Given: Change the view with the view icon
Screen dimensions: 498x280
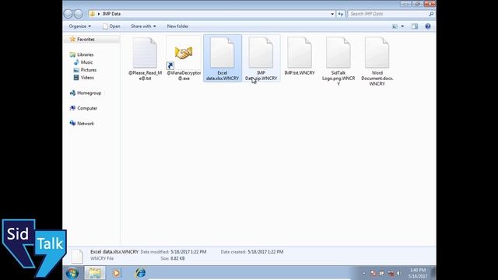Looking at the screenshot, I should click(x=395, y=26).
